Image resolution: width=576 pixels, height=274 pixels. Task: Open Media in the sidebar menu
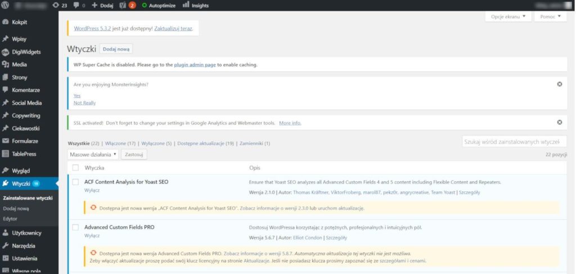pyautogui.click(x=19, y=65)
